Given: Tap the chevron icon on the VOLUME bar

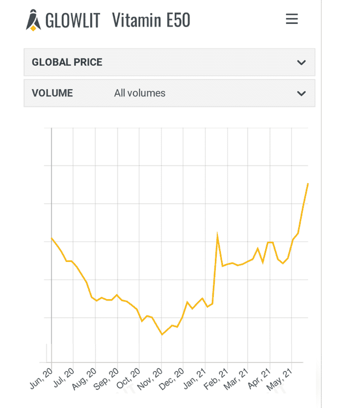Looking at the screenshot, I should click(301, 93).
